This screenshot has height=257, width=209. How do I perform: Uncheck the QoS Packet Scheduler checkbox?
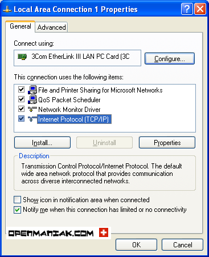point(21,99)
